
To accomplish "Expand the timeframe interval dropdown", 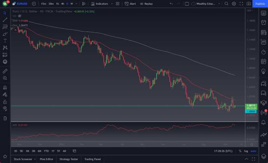I will [x=76, y=4].
